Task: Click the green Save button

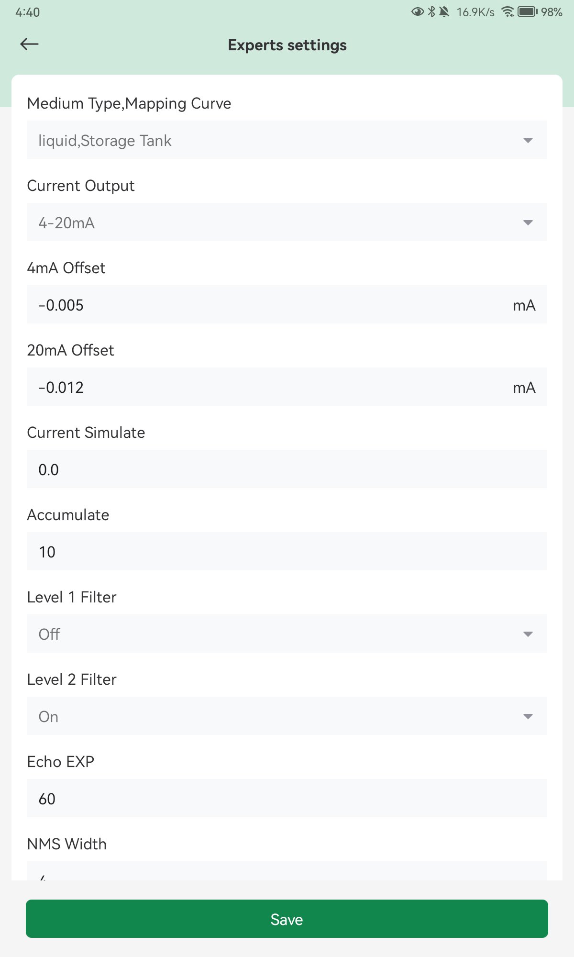Action: coord(287,919)
